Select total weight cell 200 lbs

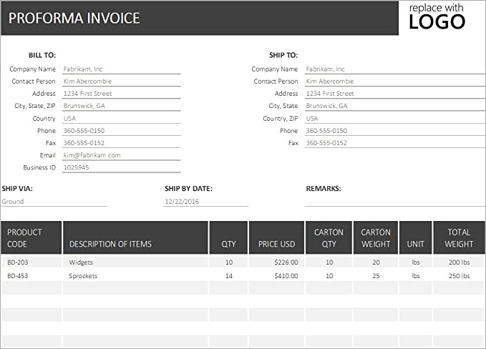(459, 262)
